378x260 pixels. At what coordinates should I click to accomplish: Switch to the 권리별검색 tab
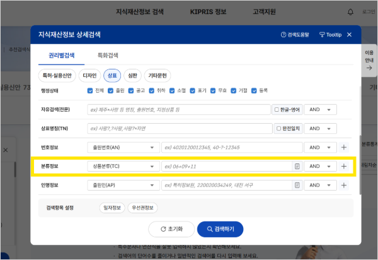(62, 56)
